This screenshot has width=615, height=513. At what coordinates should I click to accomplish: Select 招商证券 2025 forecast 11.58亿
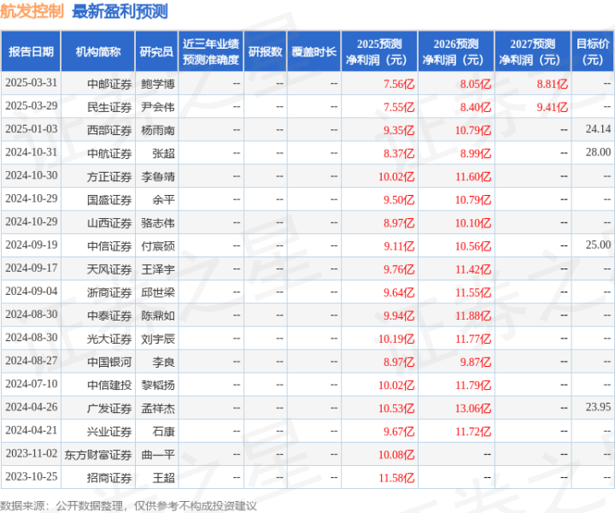coord(396,478)
